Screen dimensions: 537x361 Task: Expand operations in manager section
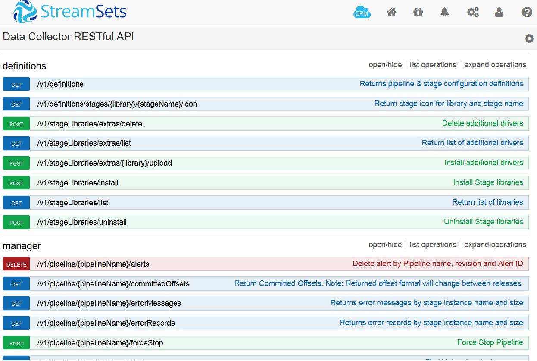coord(495,245)
